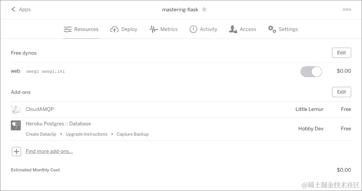Open the CloudAMQP add-on
Image resolution: width=362 pixels, height=191 pixels.
pyautogui.click(x=40, y=109)
